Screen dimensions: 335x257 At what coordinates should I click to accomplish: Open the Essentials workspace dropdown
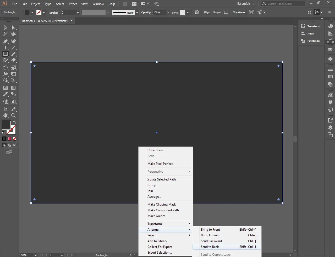point(246,4)
